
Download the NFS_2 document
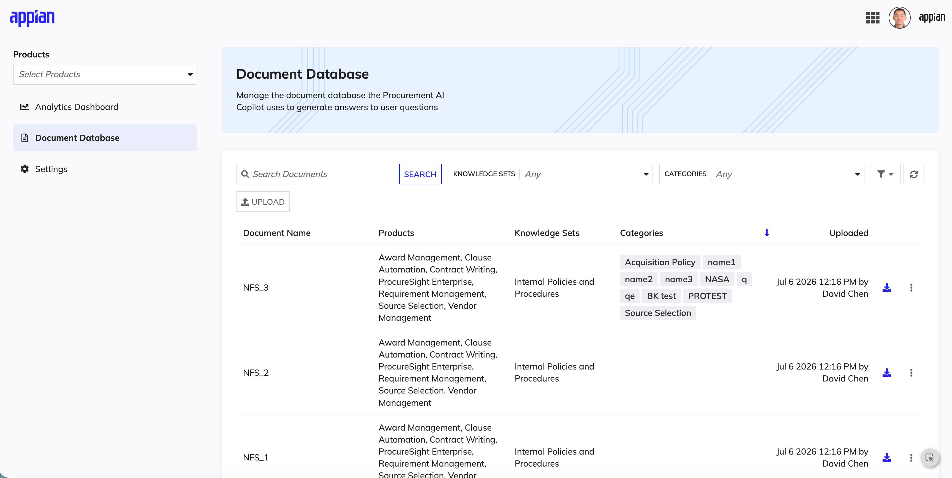click(x=886, y=373)
